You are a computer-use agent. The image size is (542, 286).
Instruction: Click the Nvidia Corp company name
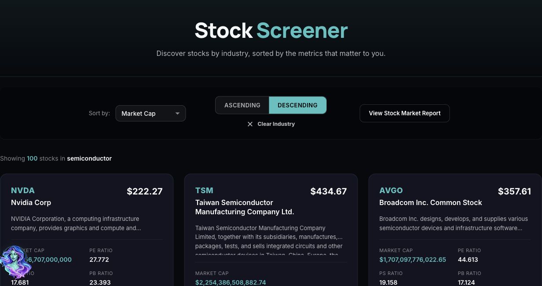tap(31, 202)
